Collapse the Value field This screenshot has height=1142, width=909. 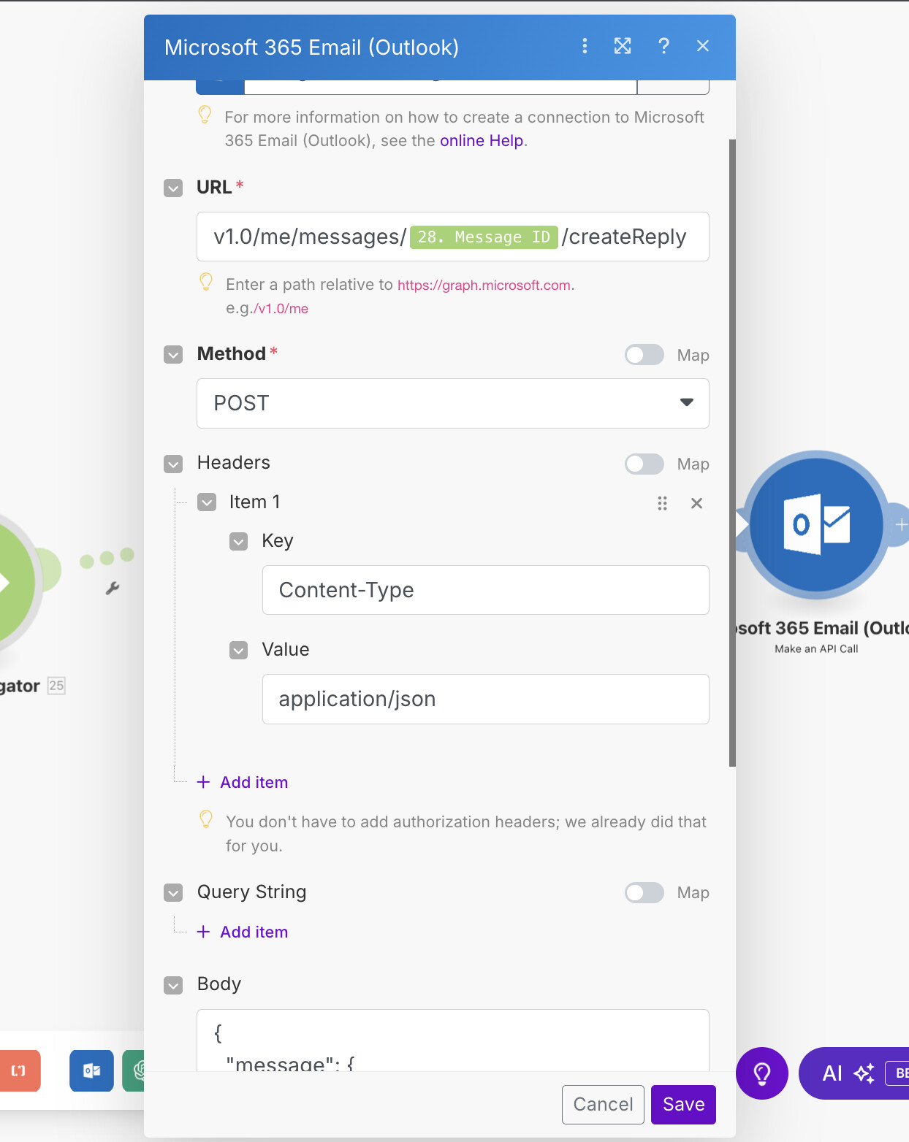coord(239,650)
